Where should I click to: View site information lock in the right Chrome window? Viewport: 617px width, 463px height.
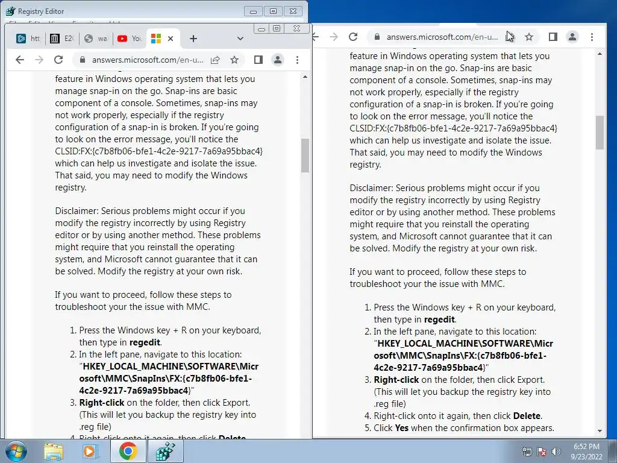(x=377, y=37)
